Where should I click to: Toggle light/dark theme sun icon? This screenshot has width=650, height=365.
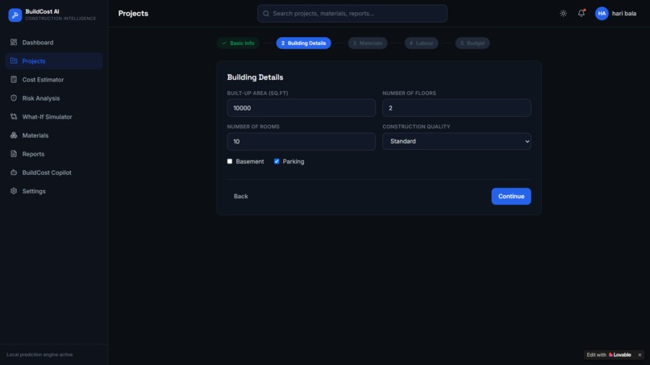563,13
